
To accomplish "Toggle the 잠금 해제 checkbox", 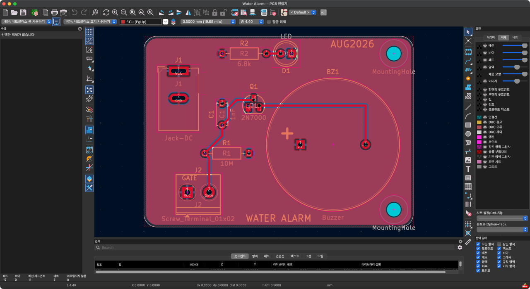I will 269,21.
